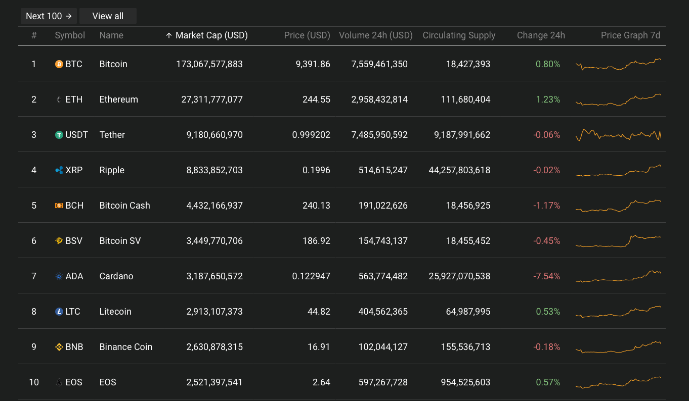Click Ethereum price 244.55
The height and width of the screenshot is (401, 689).
coord(317,99)
